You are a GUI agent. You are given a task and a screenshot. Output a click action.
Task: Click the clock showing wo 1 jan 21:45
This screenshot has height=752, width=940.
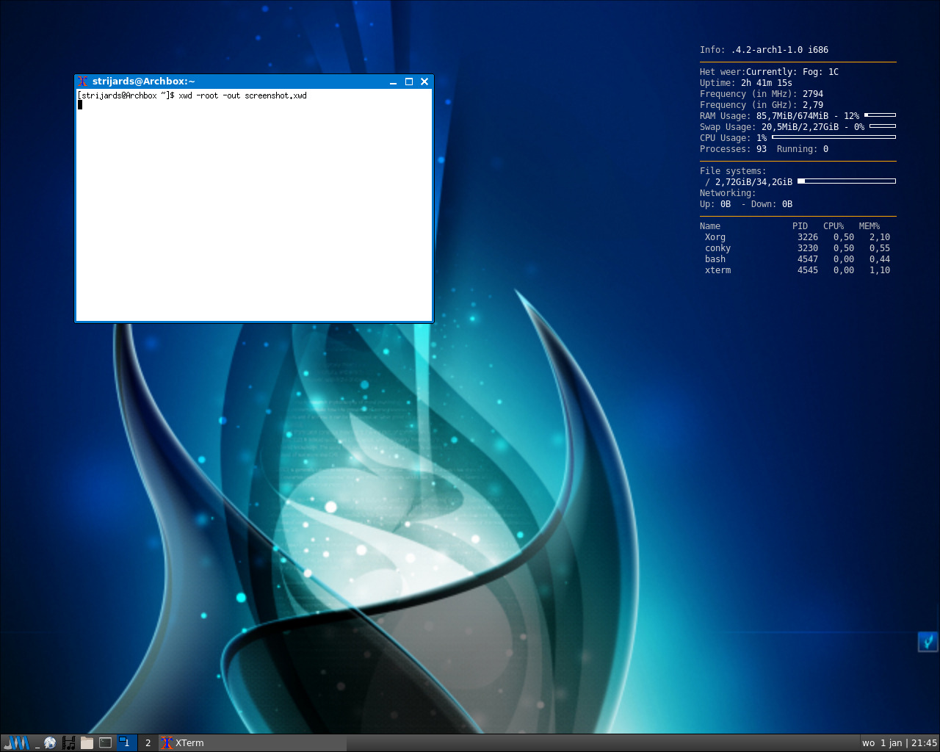coord(900,742)
